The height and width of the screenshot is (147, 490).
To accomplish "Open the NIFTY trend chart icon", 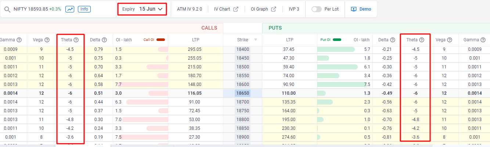I will [70, 9].
